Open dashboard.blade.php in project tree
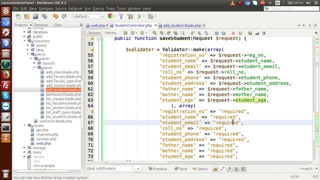 63,94
